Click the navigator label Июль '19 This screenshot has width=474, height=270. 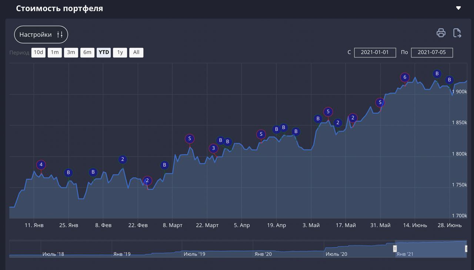(x=194, y=254)
